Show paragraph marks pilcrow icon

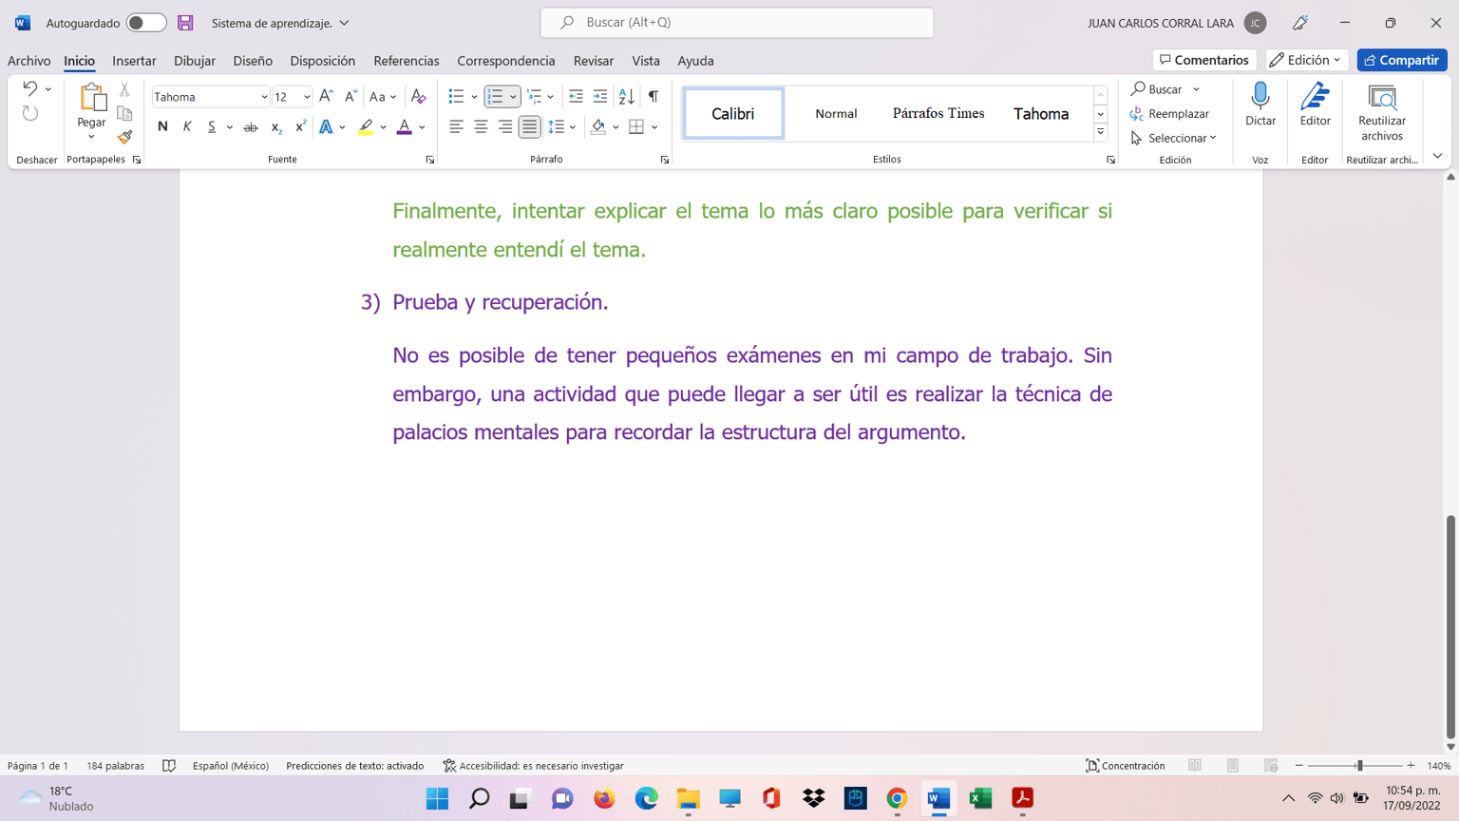coord(654,96)
